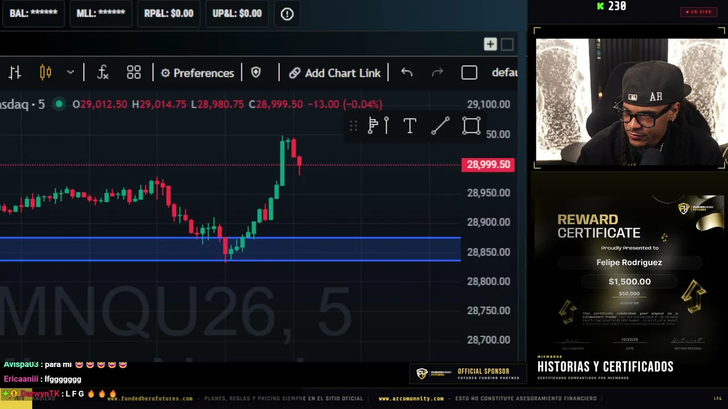The width and height of the screenshot is (728, 409).
Task: Open the default template dropdown
Action: point(504,73)
